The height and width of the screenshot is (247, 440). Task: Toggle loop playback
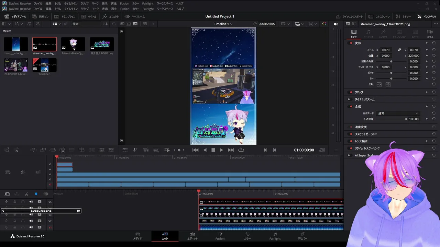click(241, 150)
